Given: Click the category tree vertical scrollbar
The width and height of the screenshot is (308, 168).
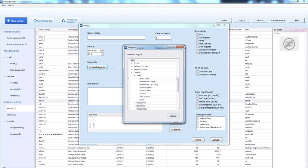Looking at the screenshot, I should 178,85.
